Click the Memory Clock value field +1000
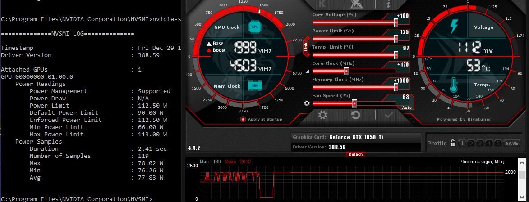 401,81
